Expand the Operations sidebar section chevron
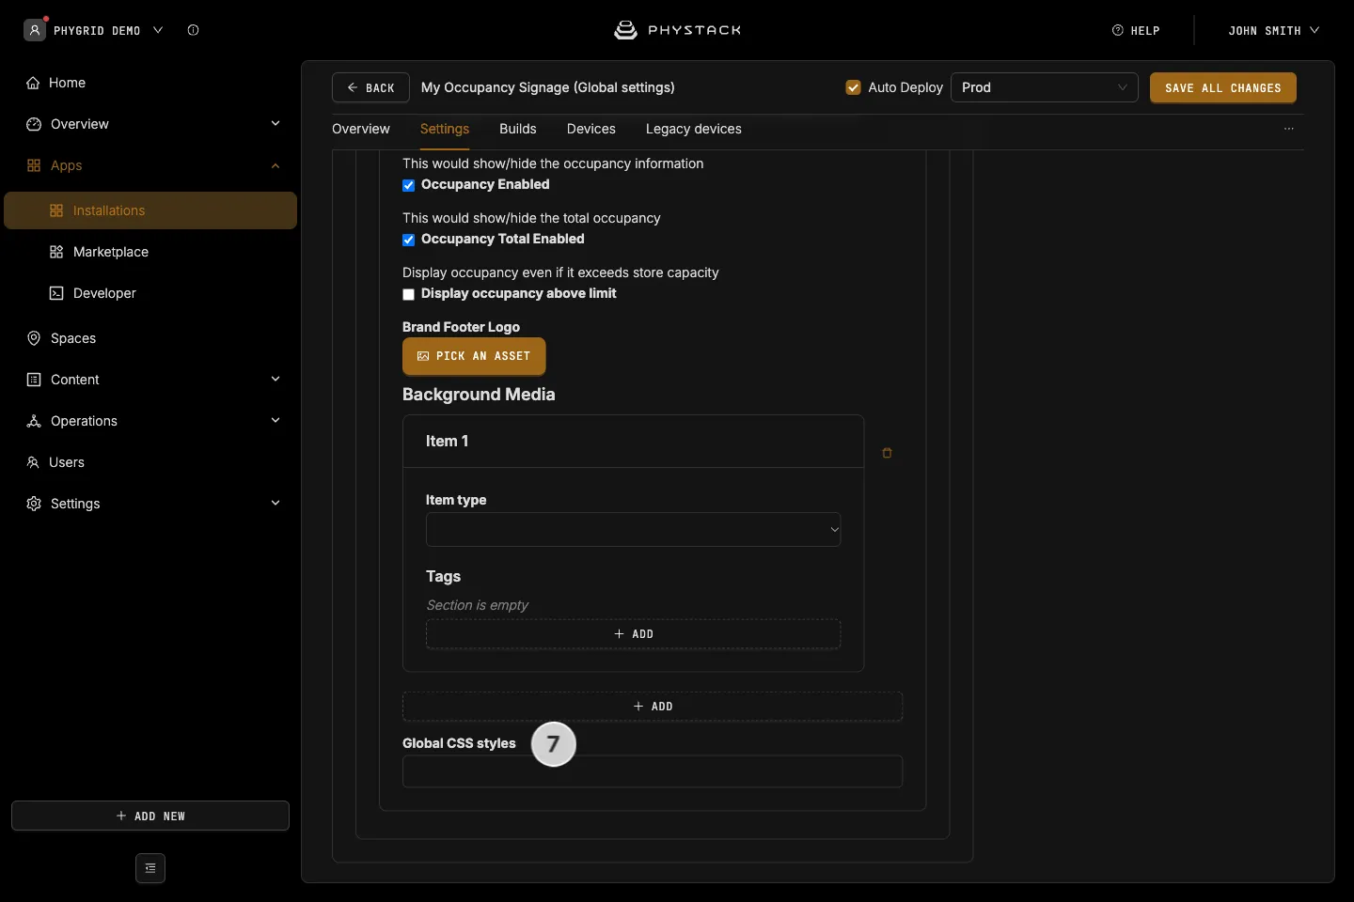This screenshot has height=902, width=1354. tap(276, 421)
